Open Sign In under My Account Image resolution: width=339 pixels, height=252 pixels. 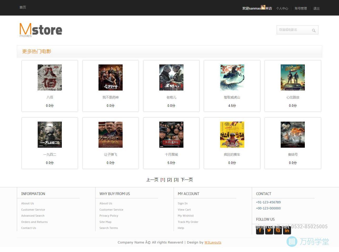pos(183,203)
